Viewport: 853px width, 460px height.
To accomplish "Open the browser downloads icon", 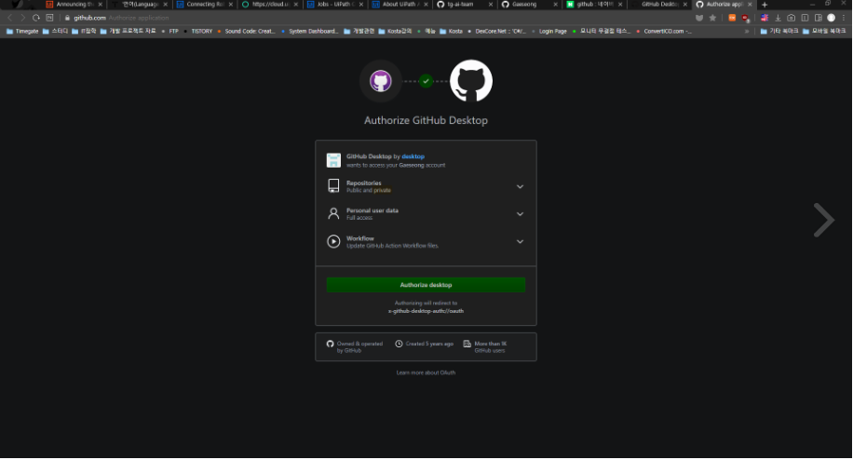I will coord(778,18).
